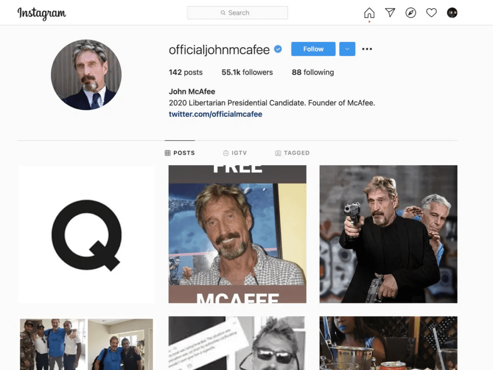Screen dimensions: 493x370
Task: Open the profile options three-dot icon
Action: tap(367, 49)
